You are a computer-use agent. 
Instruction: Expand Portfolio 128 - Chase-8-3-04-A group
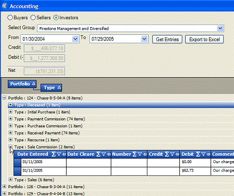point(4,187)
